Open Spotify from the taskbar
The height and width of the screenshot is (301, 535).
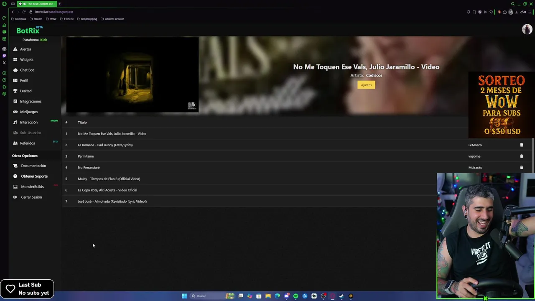(x=296, y=296)
